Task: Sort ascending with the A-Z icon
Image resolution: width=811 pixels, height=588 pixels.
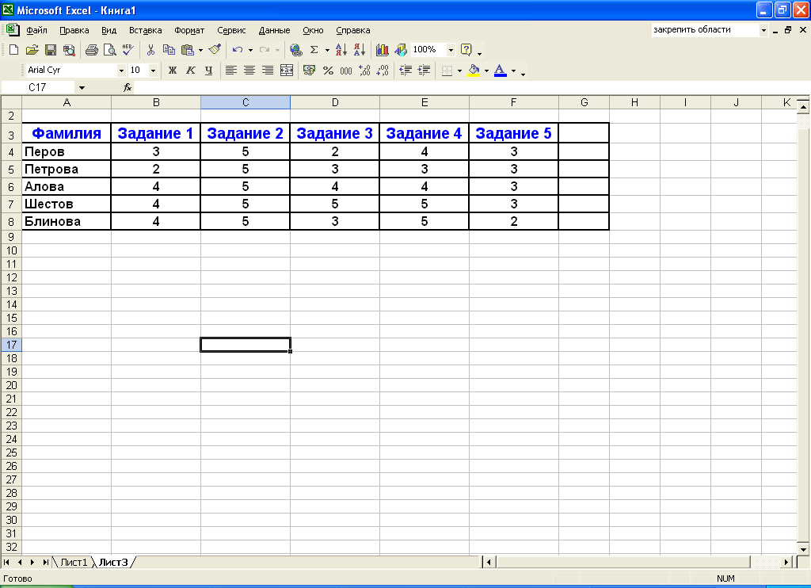Action: click(x=341, y=50)
